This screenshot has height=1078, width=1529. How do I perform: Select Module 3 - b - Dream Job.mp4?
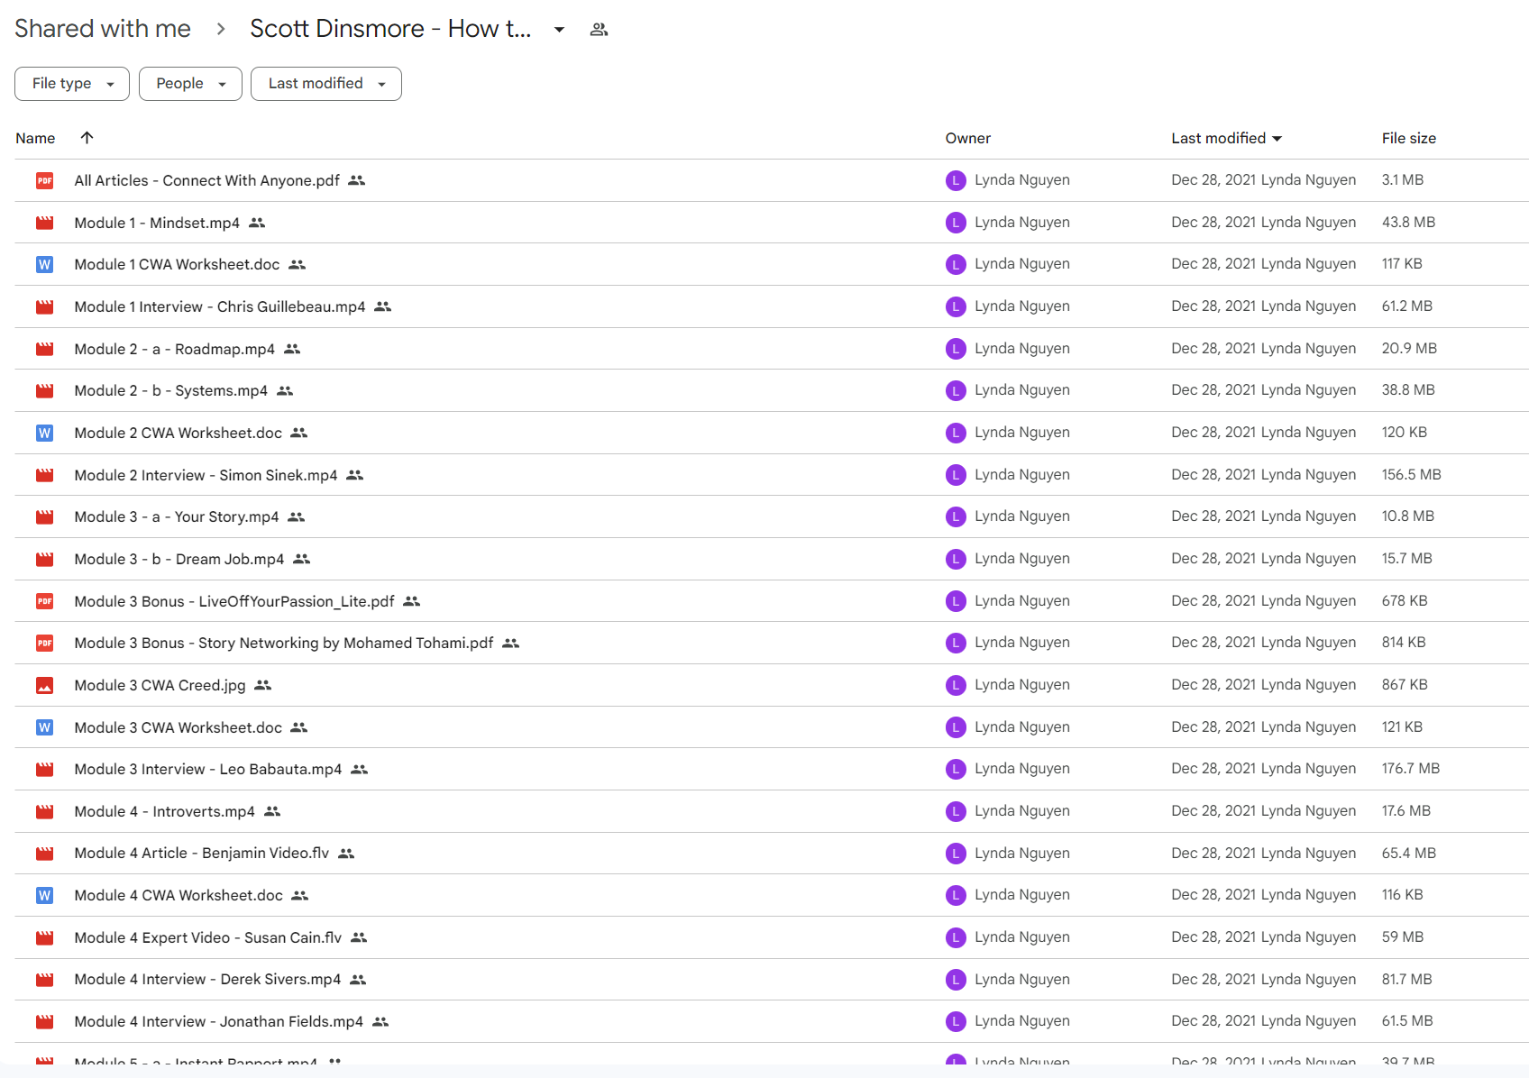[x=179, y=559]
